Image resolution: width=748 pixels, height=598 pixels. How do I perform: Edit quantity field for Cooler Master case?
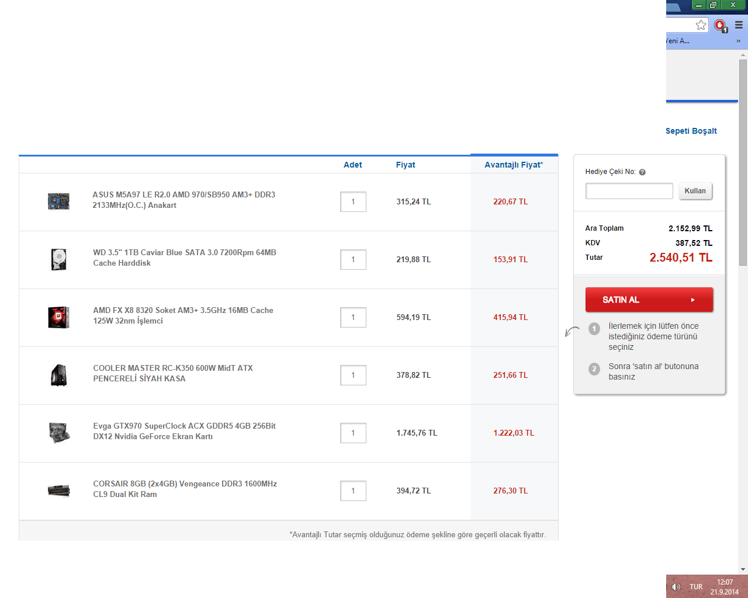pyautogui.click(x=353, y=375)
